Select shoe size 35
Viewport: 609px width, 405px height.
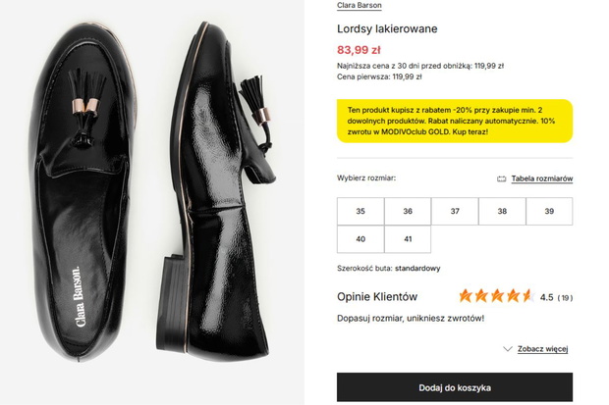[360, 212]
